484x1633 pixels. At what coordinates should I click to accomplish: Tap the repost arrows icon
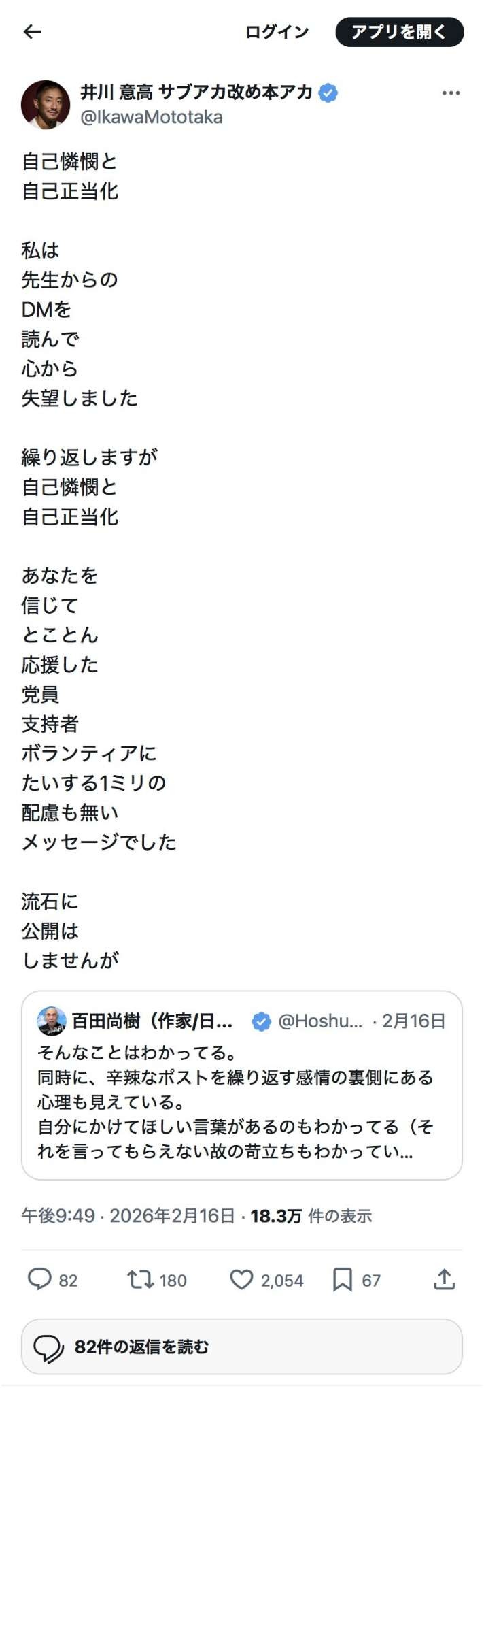(x=141, y=1279)
